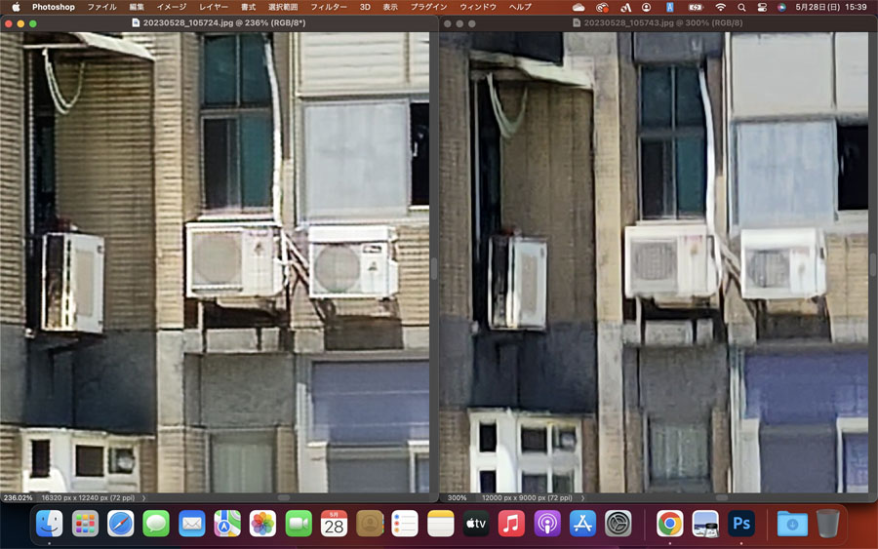Click the Wi-Fi status icon

[721, 7]
